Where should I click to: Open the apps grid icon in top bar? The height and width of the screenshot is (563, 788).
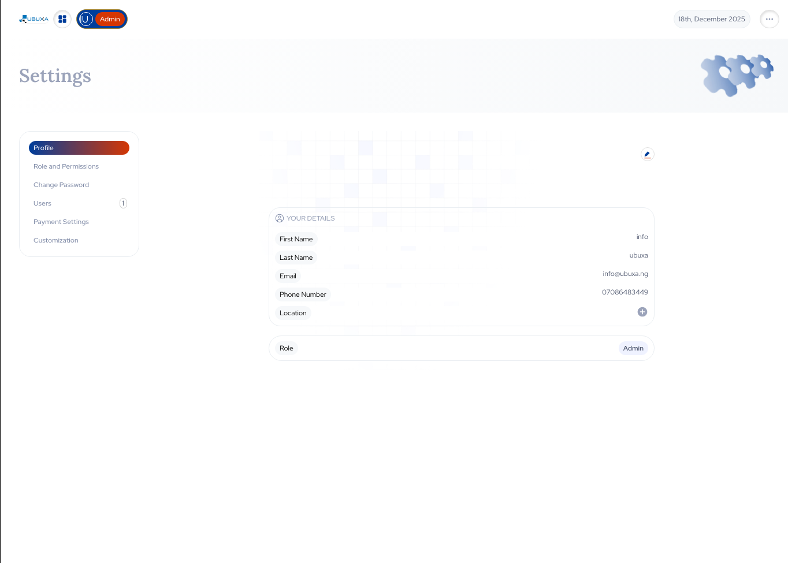tap(62, 18)
